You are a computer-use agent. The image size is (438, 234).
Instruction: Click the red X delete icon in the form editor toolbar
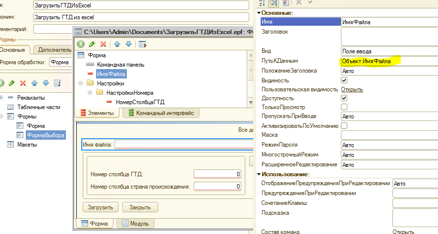104,44
